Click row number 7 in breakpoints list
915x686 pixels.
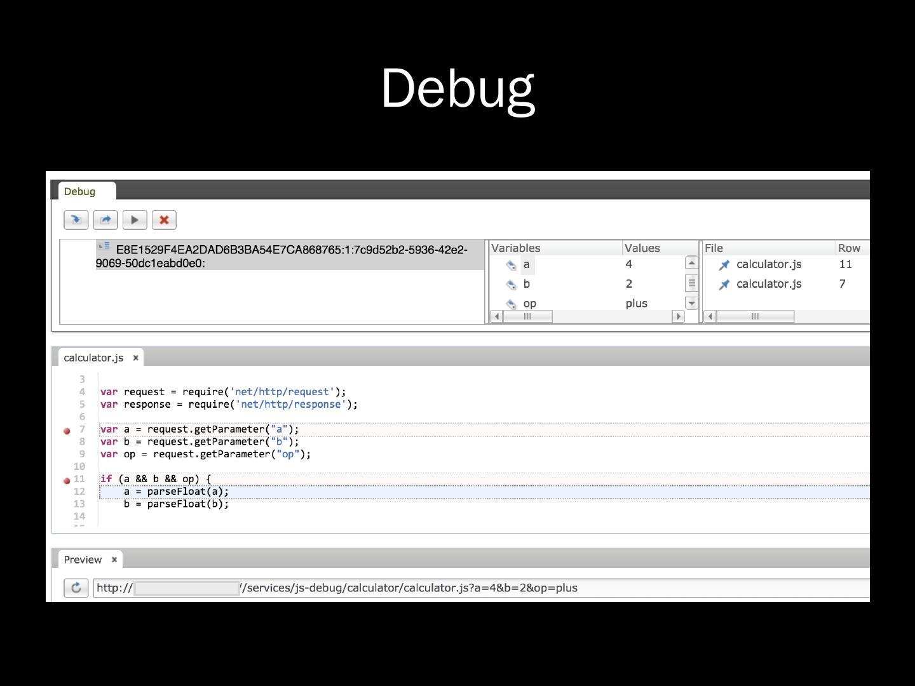pyautogui.click(x=843, y=284)
